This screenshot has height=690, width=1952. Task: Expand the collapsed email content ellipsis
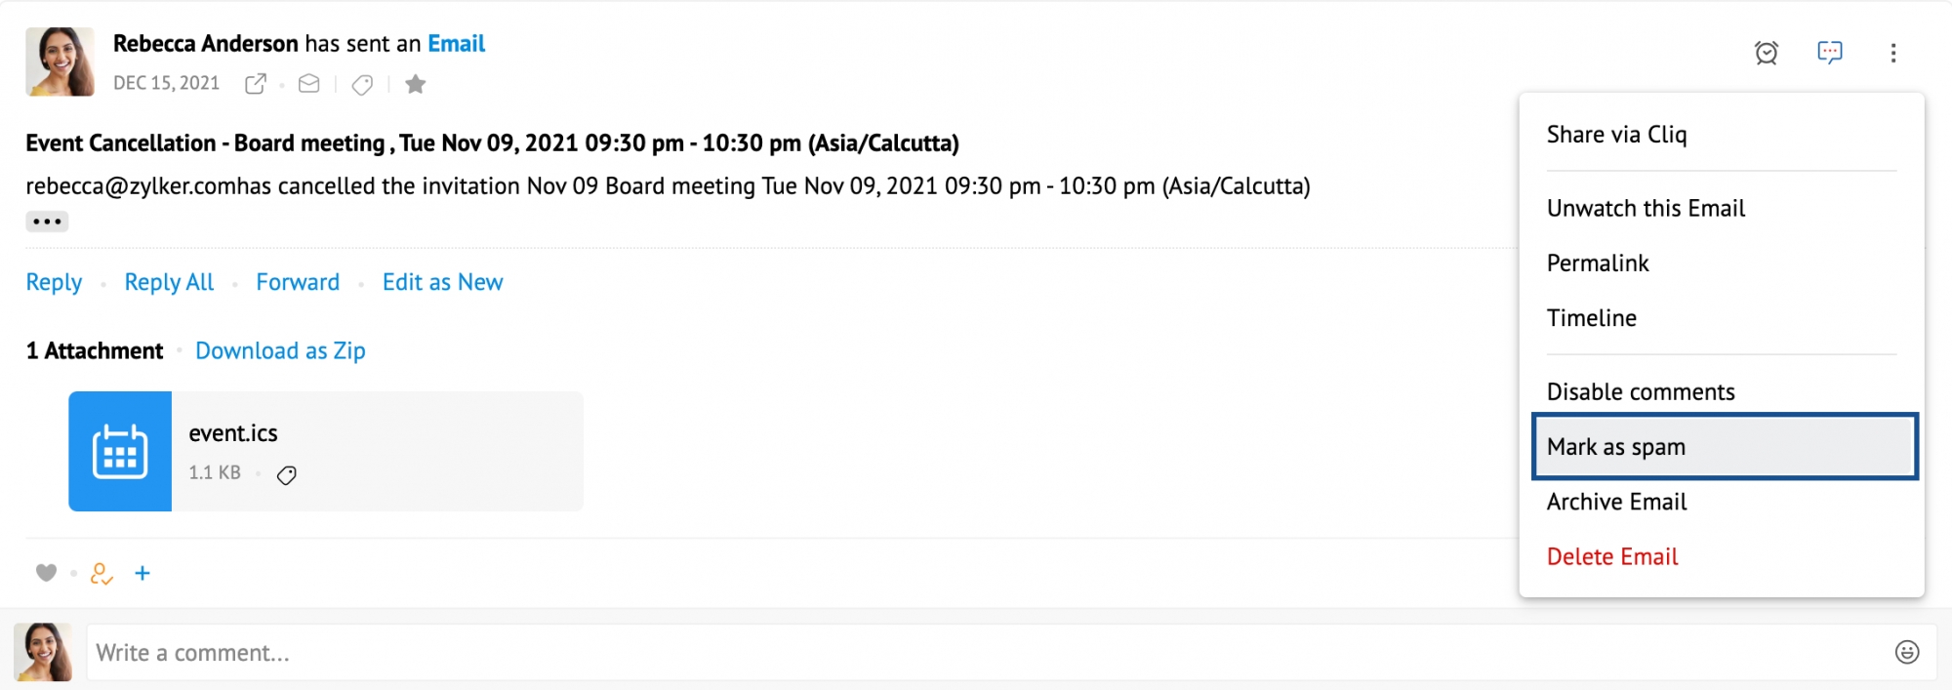point(47,222)
